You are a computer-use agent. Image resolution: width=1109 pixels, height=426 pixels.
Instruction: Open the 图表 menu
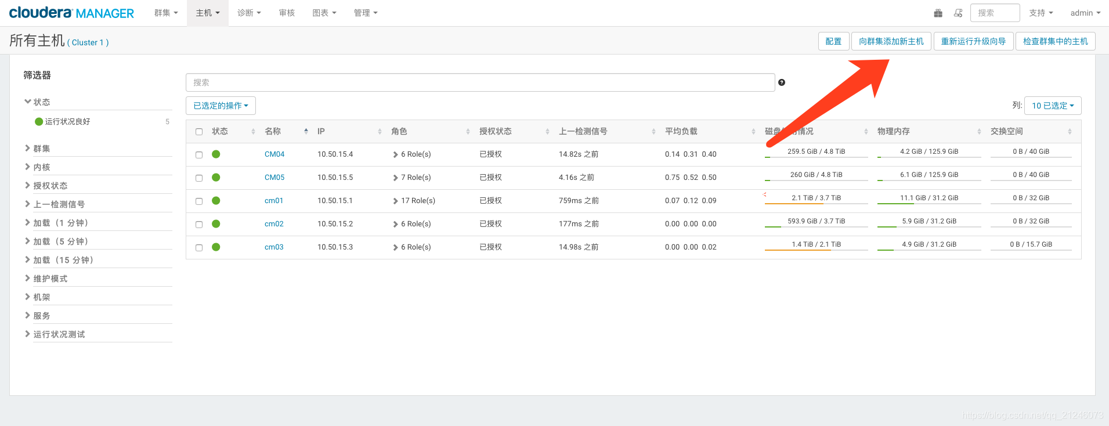(324, 13)
